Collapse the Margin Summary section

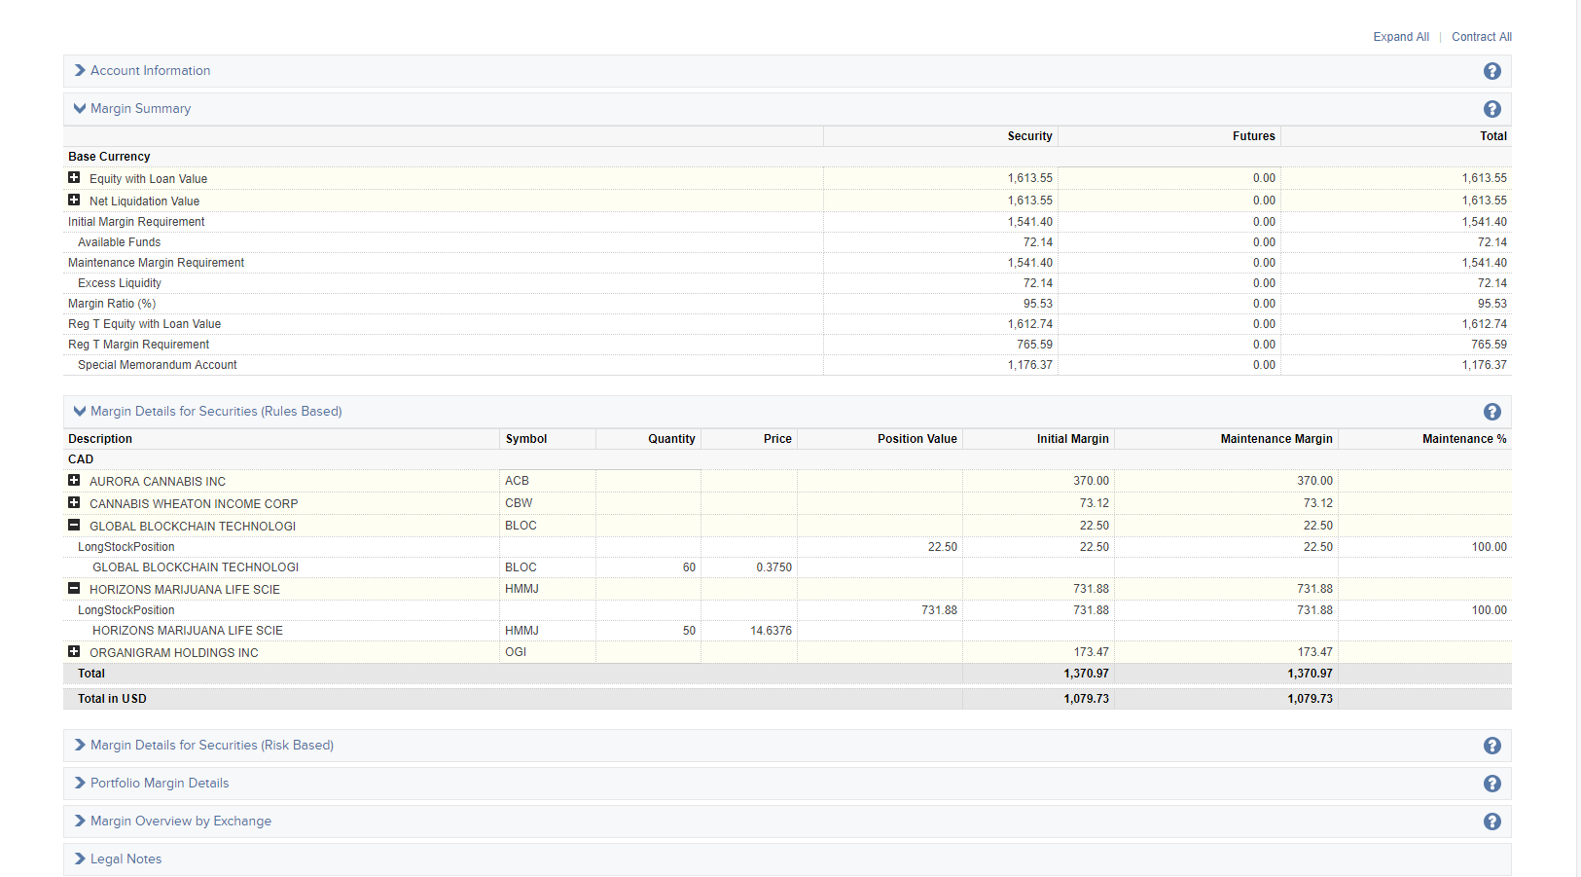tap(132, 109)
